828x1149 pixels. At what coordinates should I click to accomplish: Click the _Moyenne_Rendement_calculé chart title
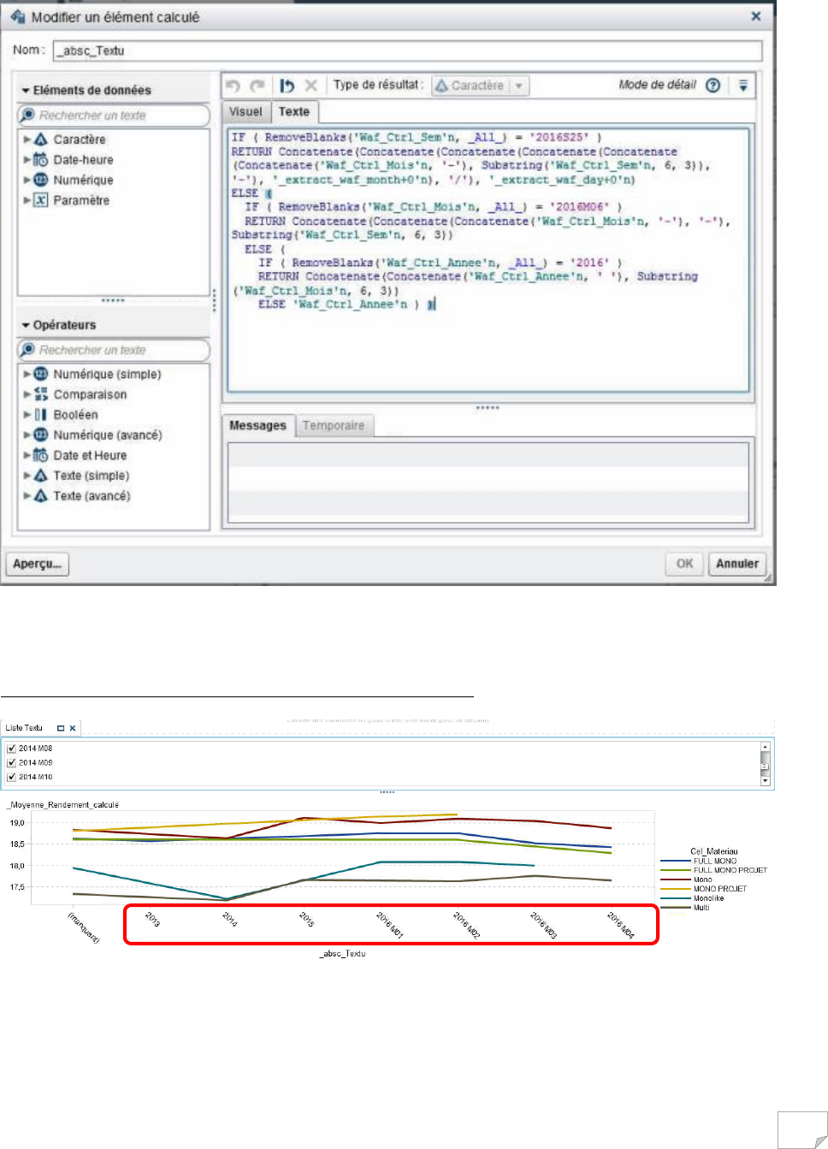[x=63, y=805]
